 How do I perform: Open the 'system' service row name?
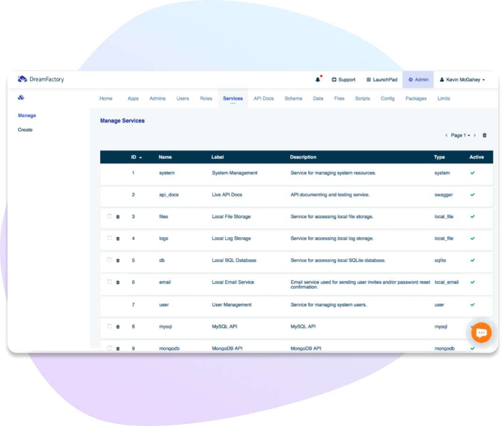[167, 173]
